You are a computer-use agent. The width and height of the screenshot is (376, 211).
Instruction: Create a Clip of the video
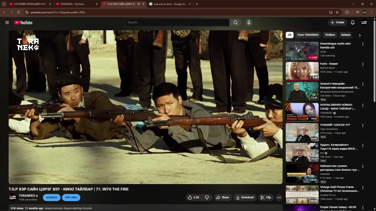266,198
